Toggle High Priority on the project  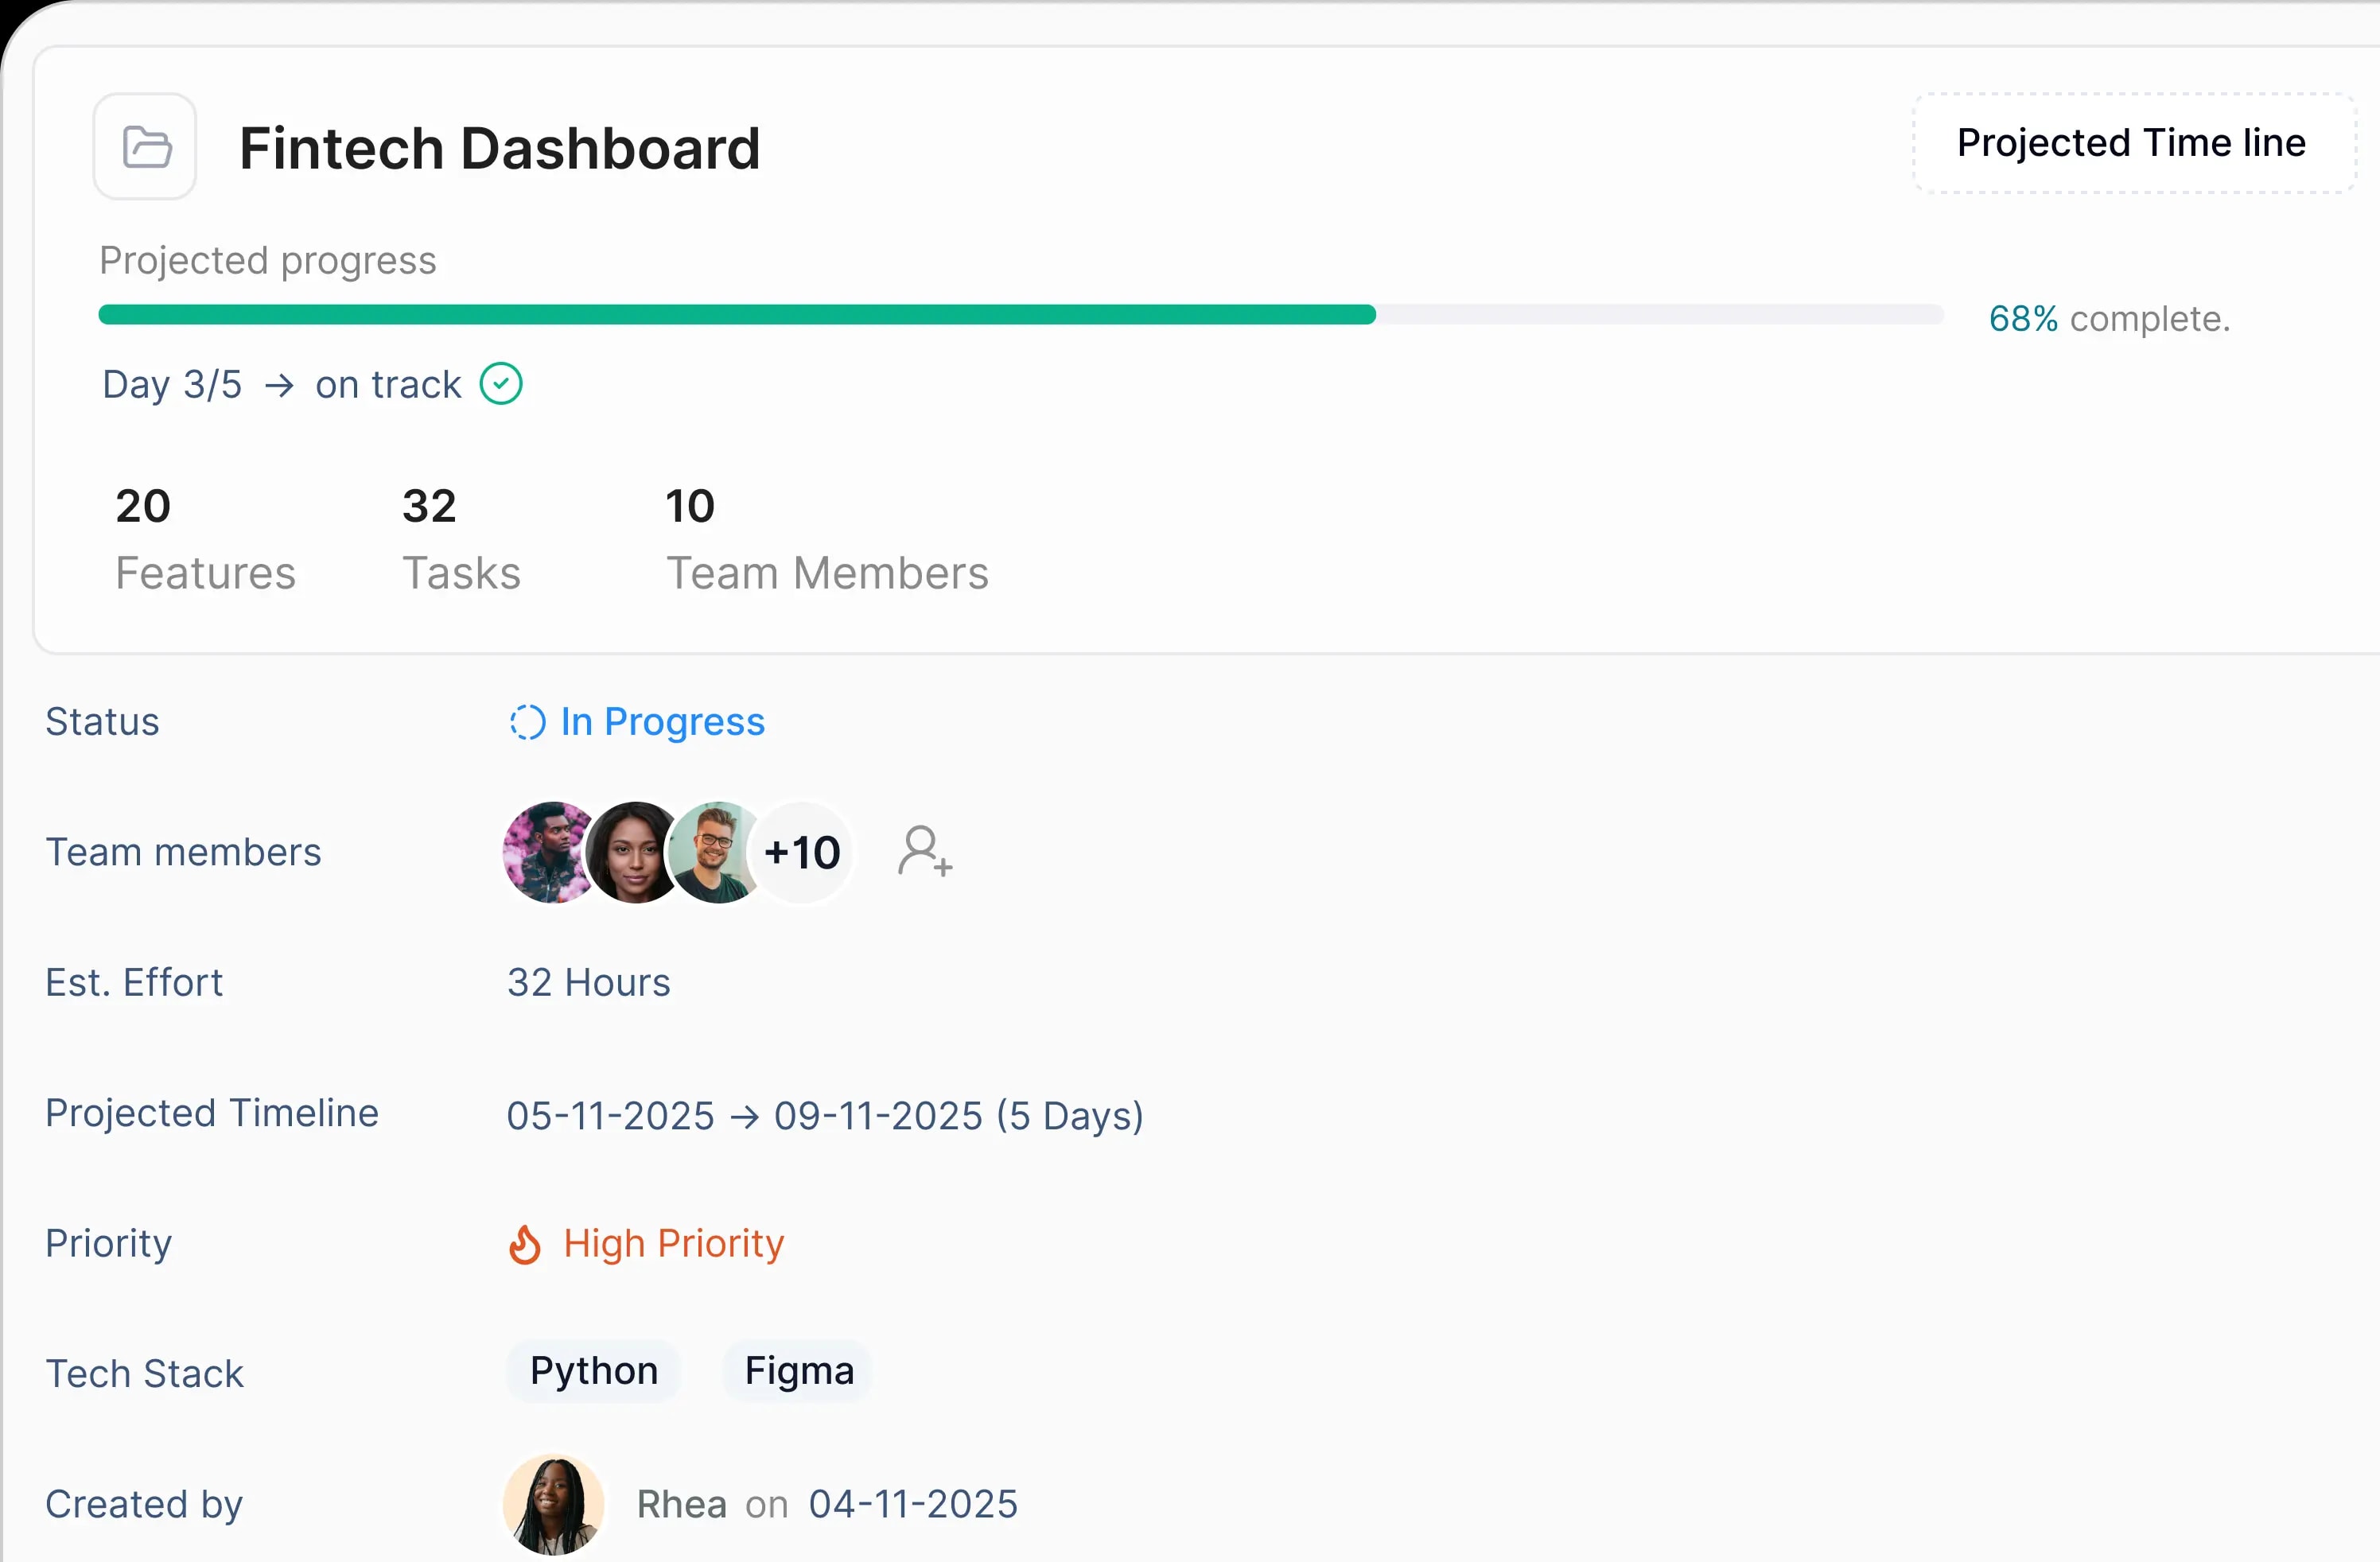click(x=673, y=1243)
